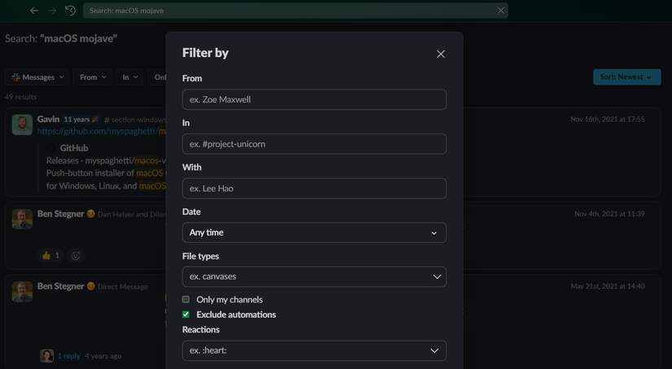Screen dimensions: 672x369
Task: Click the small avatar beside 1 reply
Action: click(x=46, y=356)
